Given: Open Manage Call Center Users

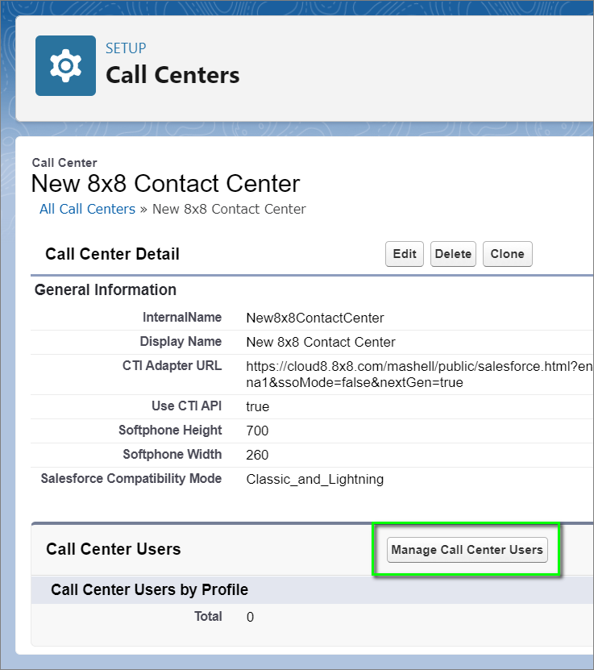Looking at the screenshot, I should click(x=467, y=550).
